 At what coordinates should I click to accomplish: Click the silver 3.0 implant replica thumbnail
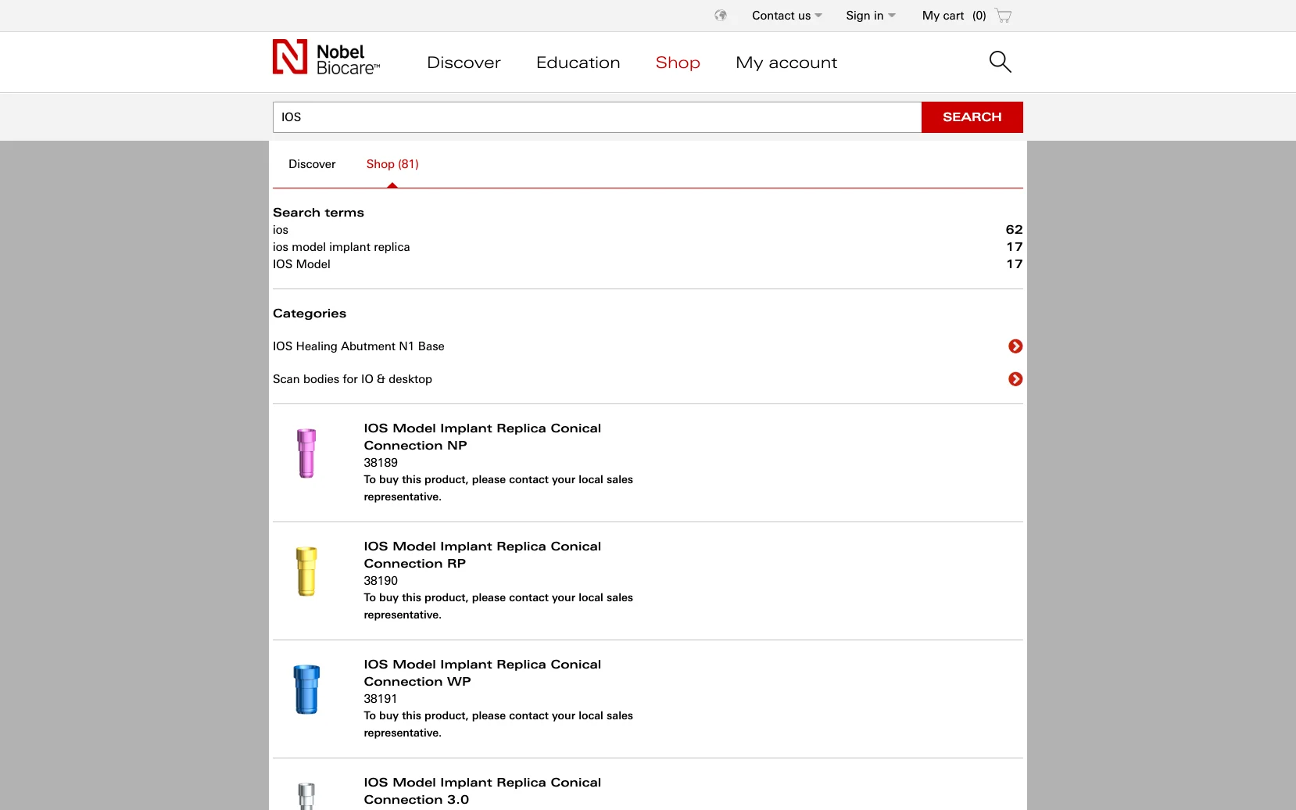306,796
